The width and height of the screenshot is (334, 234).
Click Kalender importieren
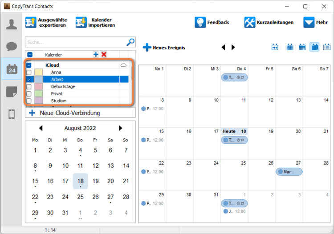pyautogui.click(x=95, y=22)
